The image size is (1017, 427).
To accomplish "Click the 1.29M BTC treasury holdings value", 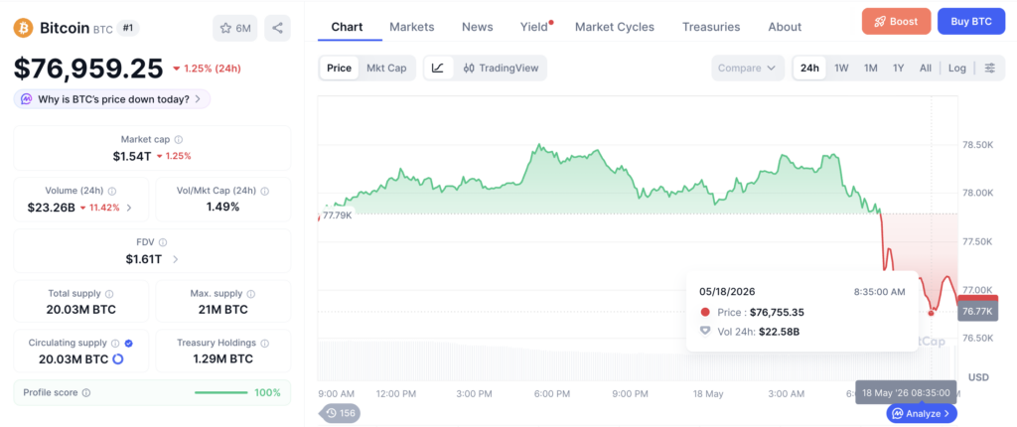I will coord(223,358).
